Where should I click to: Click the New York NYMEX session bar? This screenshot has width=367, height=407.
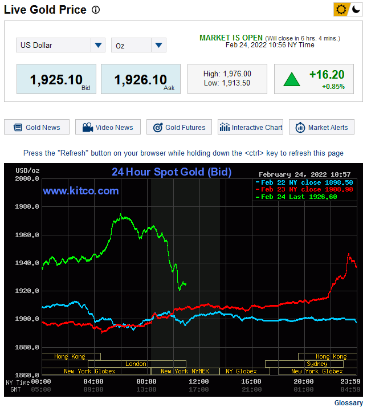(185, 371)
